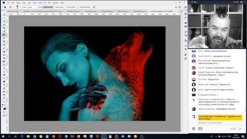Click the default colors reset icon

[x=3, y=105]
